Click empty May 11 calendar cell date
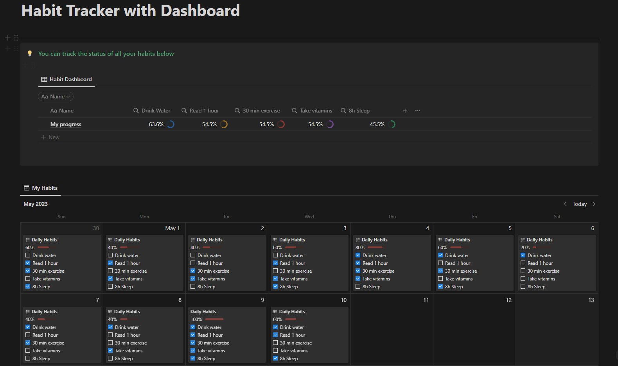618x366 pixels. pos(426,300)
